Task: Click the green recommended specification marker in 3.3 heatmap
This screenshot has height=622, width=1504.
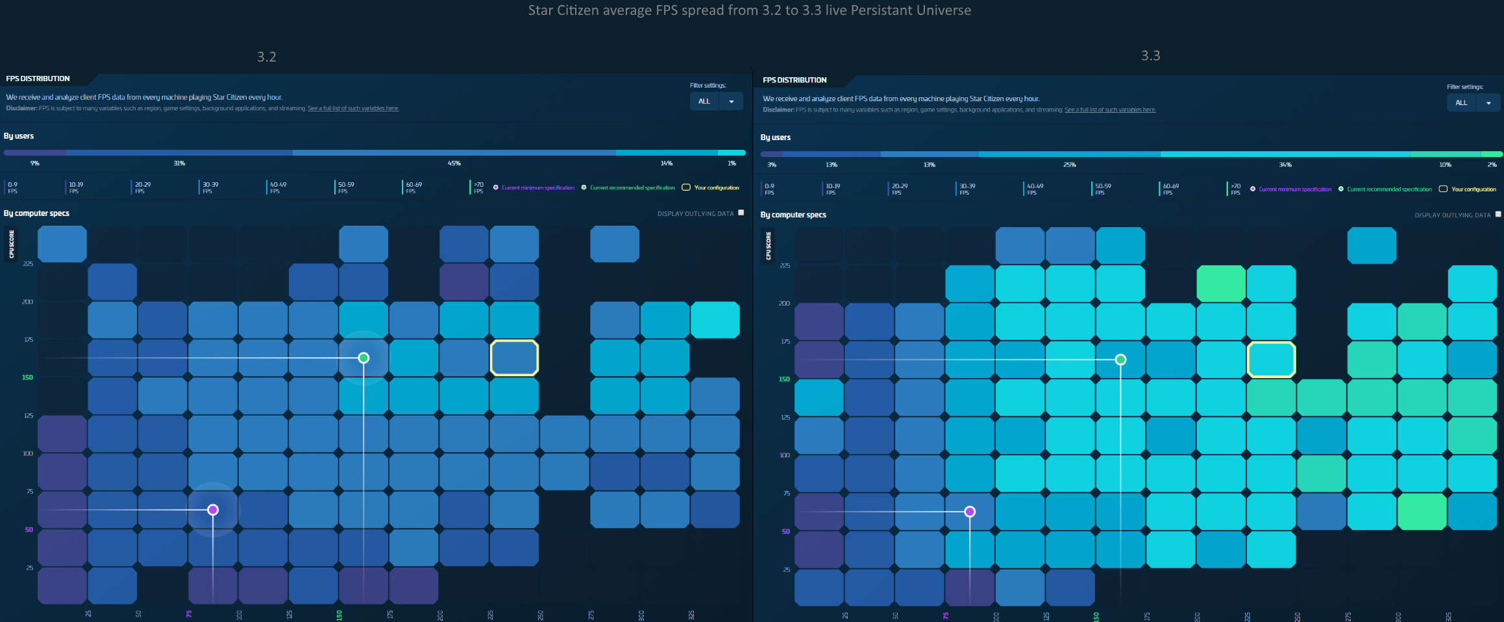Action: point(1120,359)
